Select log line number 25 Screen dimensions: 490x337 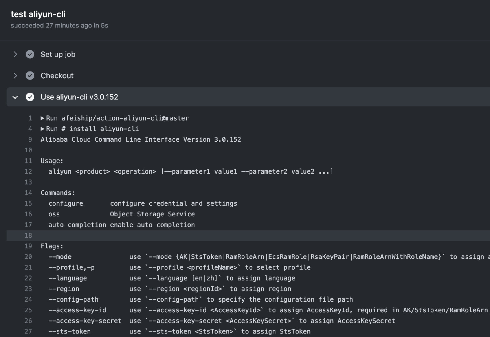28,310
